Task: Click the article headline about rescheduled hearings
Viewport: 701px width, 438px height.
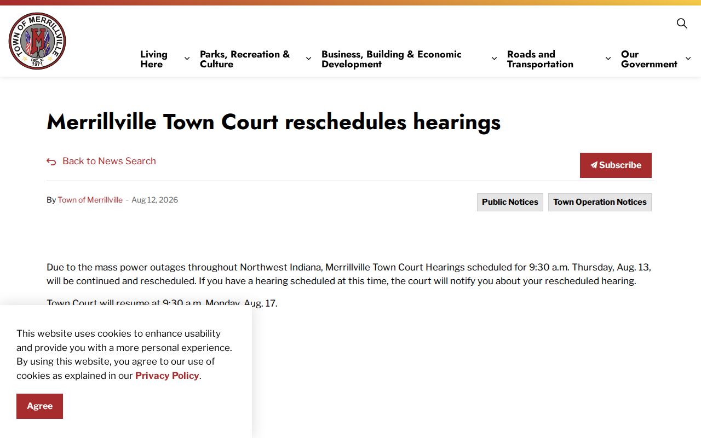Action: [274, 122]
